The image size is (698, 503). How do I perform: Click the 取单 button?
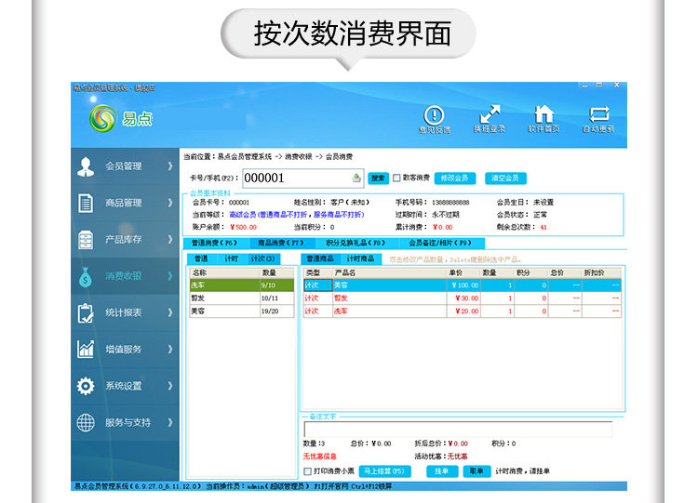point(477,471)
